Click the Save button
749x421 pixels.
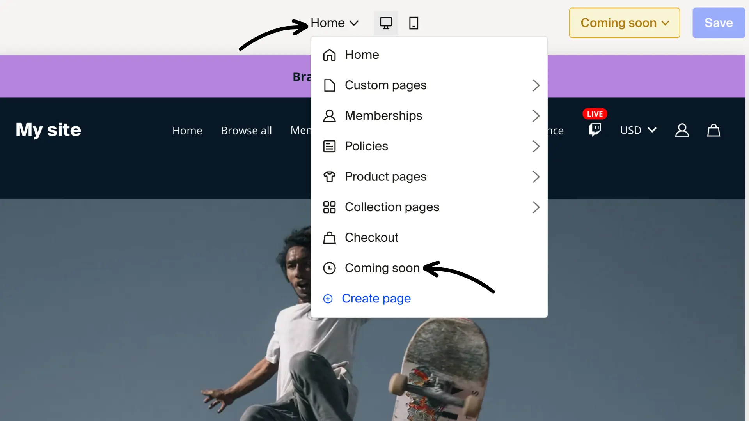718,23
